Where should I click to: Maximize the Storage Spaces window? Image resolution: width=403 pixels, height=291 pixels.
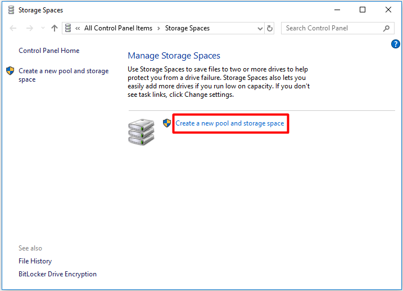363,10
